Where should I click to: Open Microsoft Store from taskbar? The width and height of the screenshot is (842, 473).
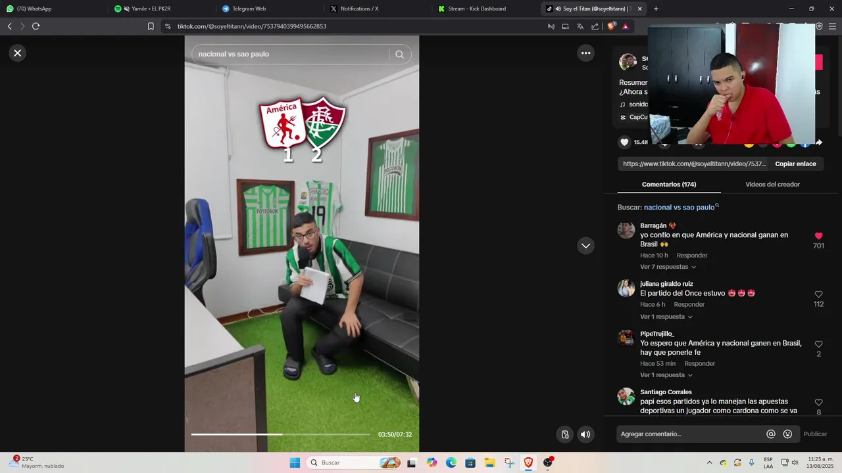click(x=470, y=462)
